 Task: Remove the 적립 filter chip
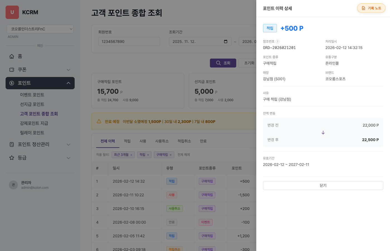click(x=148, y=155)
